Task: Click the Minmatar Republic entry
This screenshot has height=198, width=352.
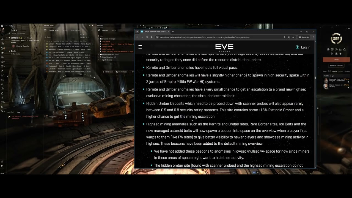Action: click(20, 46)
